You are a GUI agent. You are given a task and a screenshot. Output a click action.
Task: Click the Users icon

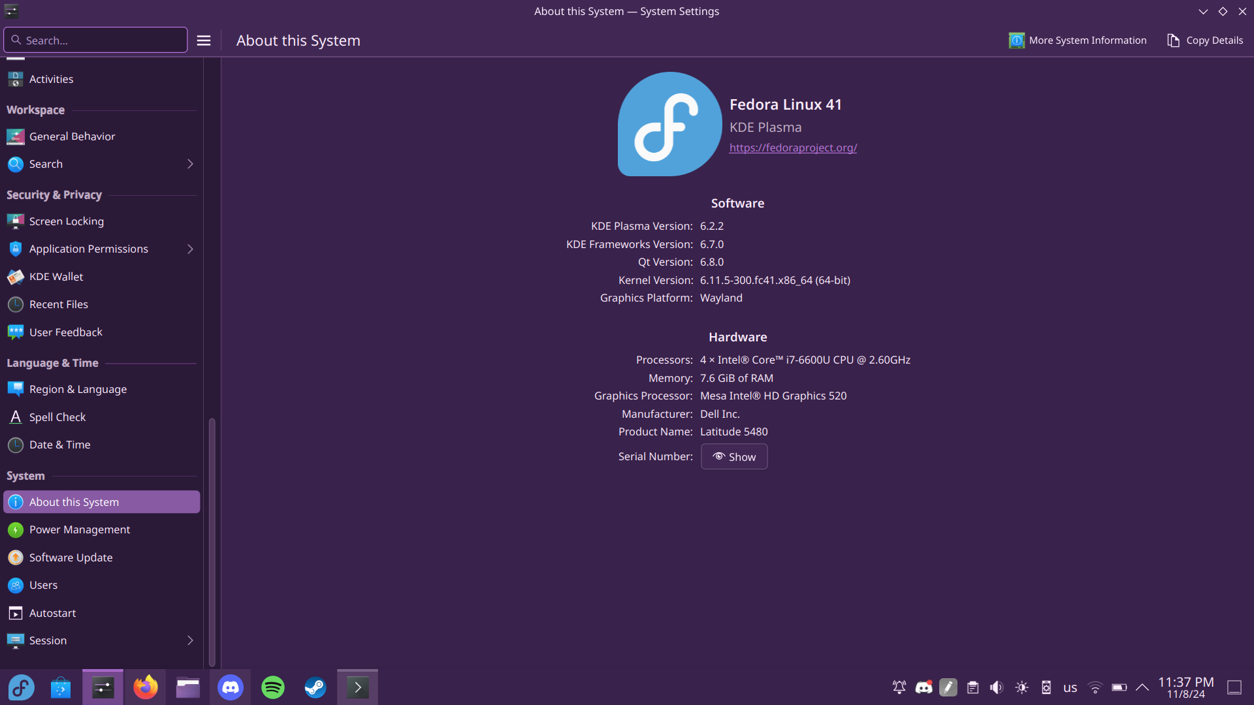16,585
